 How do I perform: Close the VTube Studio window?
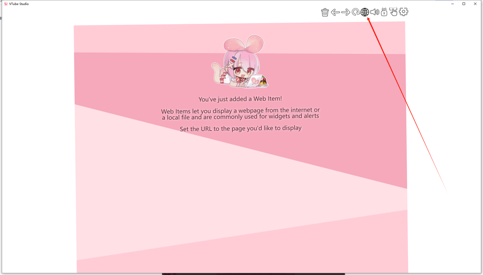tap(475, 4)
